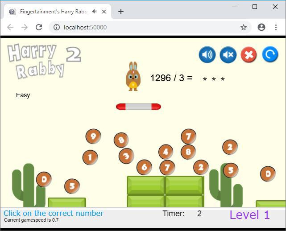
Task: Click the 2 ball touching the green blocks
Action: click(201, 167)
